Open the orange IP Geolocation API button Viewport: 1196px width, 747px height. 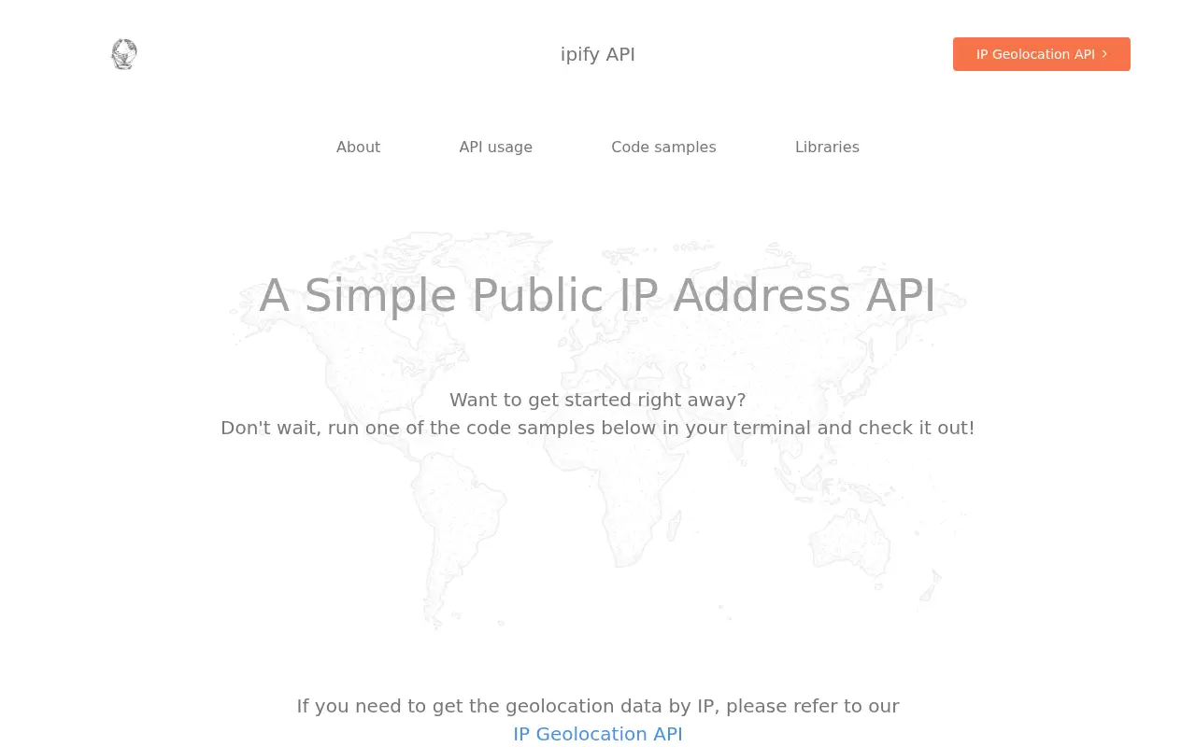[1042, 54]
